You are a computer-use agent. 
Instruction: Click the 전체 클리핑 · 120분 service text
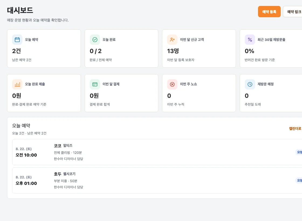coord(68,153)
